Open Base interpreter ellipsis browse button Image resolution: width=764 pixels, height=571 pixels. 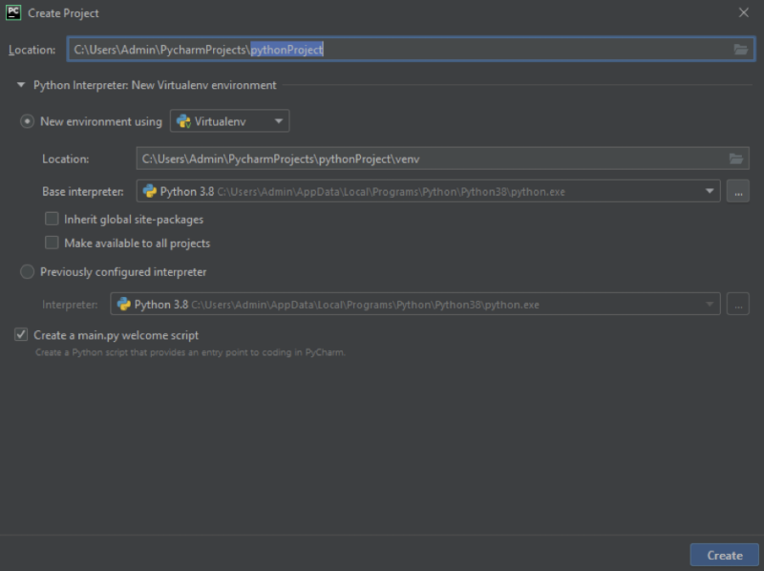737,192
